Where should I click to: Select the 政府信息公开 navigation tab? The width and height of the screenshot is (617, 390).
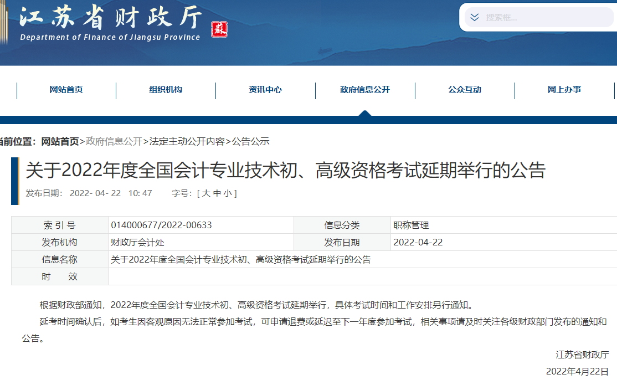(365, 90)
